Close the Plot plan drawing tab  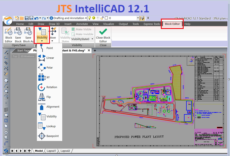tap(89, 50)
